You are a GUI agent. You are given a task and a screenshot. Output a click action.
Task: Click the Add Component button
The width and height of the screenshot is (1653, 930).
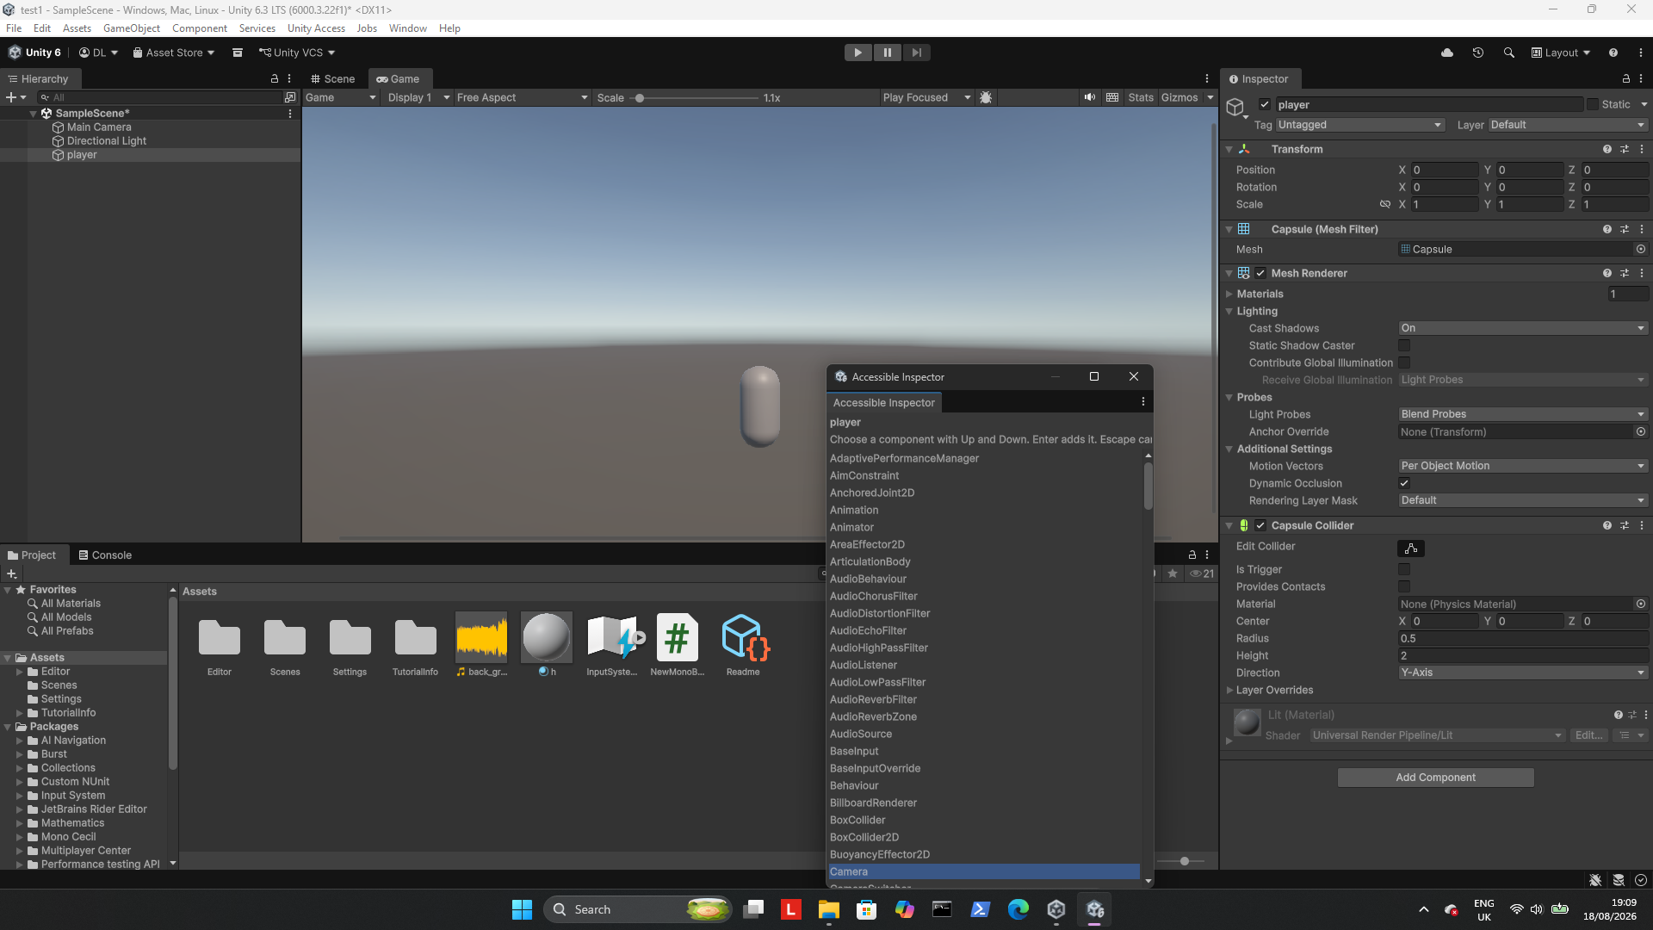click(x=1435, y=777)
